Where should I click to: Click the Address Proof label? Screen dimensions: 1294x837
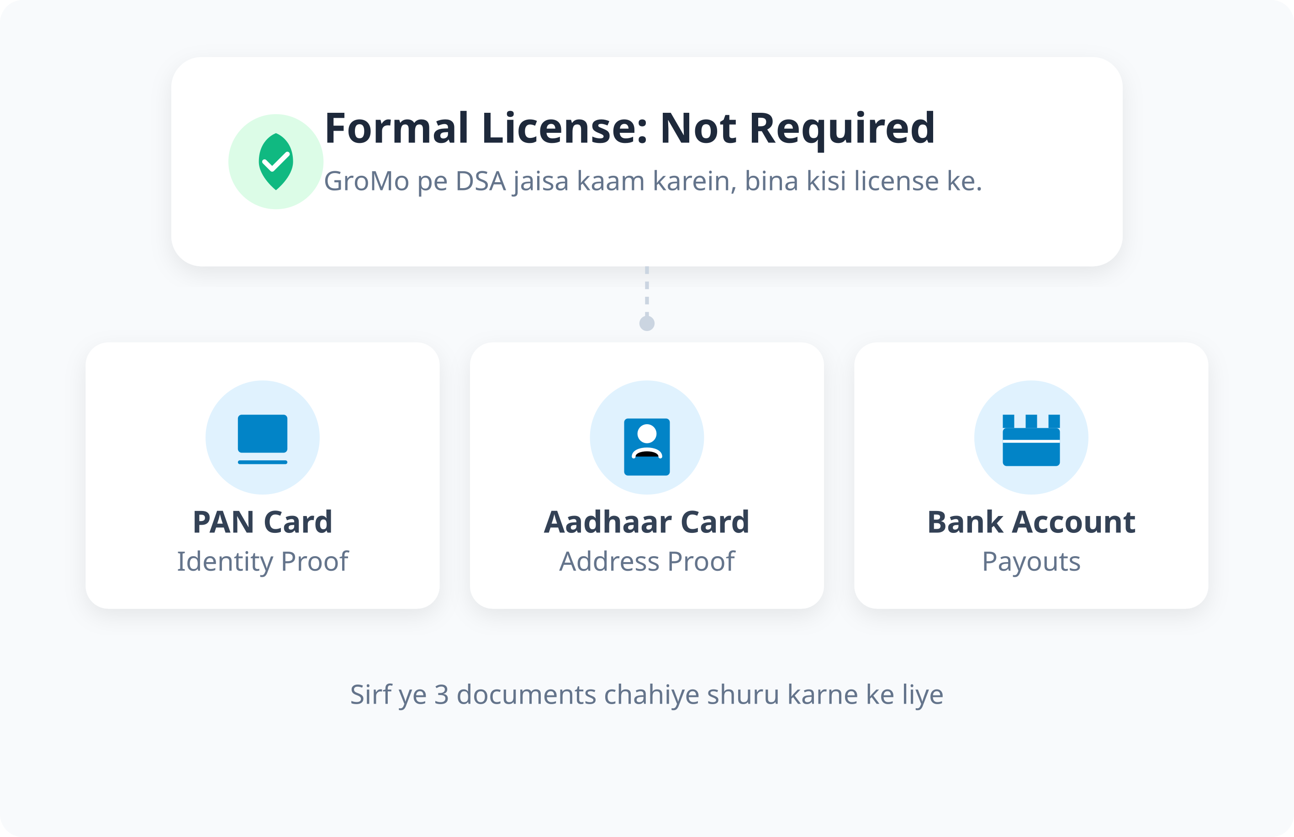tap(646, 561)
